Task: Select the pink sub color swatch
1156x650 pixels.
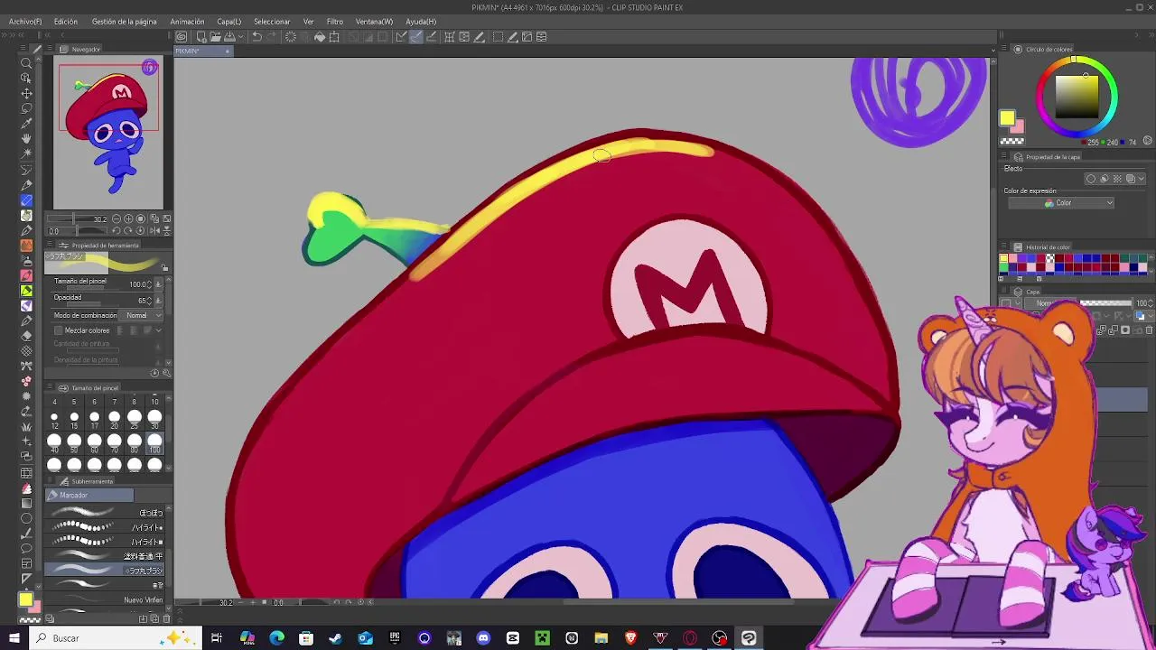Action: pyautogui.click(x=1018, y=127)
